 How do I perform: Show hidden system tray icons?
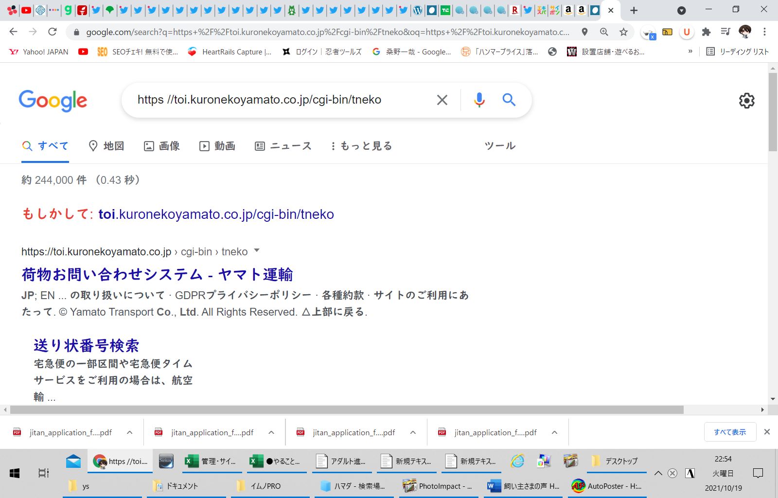point(658,473)
